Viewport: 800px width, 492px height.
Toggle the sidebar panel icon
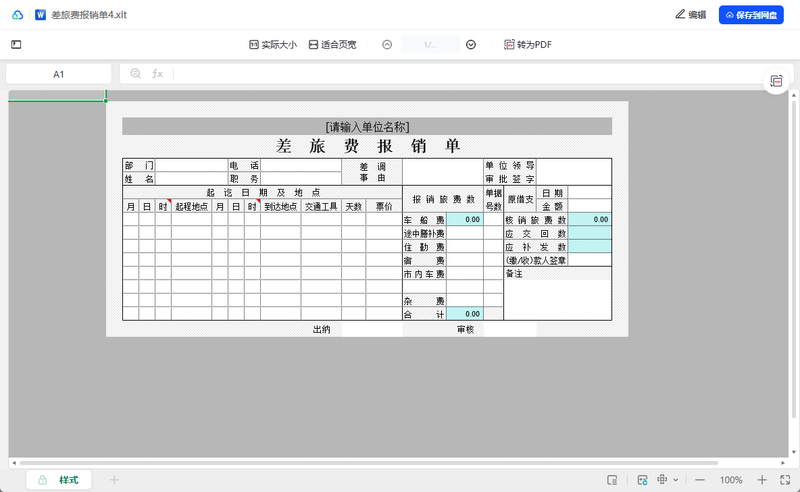point(16,45)
